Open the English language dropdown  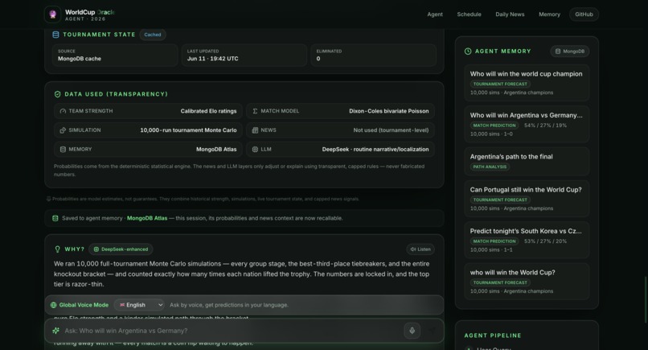click(140, 305)
